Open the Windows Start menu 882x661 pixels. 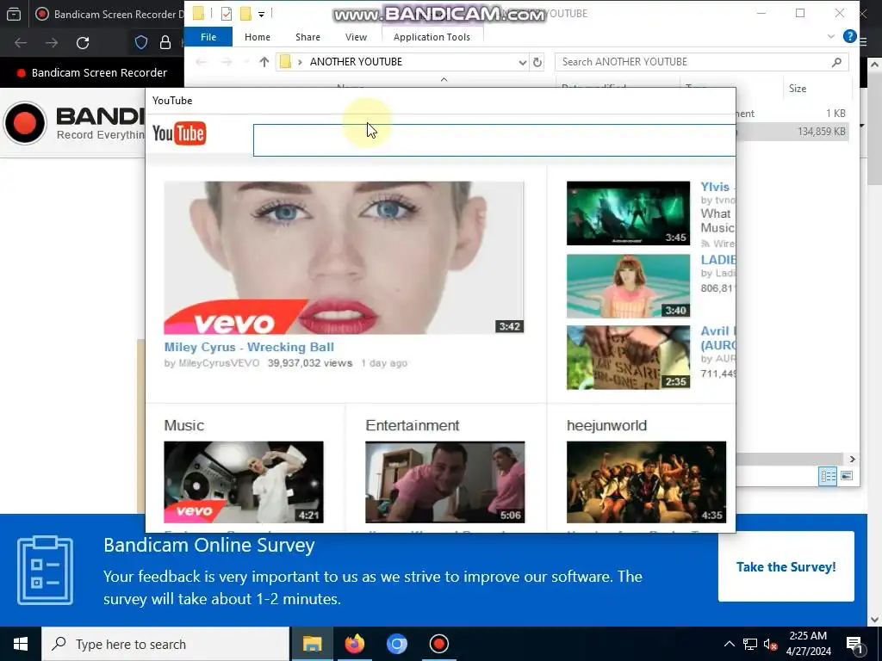click(x=21, y=644)
